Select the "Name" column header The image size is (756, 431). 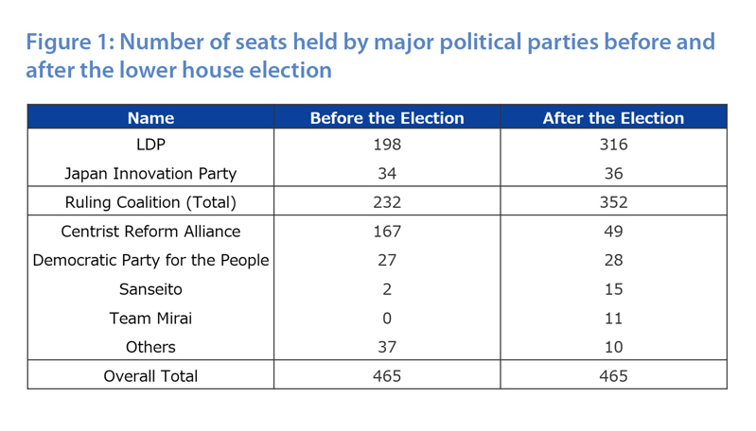pos(150,118)
